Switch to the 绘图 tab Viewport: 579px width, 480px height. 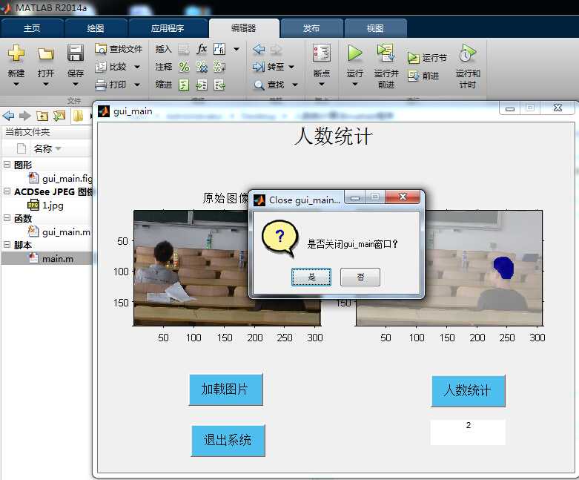click(96, 28)
